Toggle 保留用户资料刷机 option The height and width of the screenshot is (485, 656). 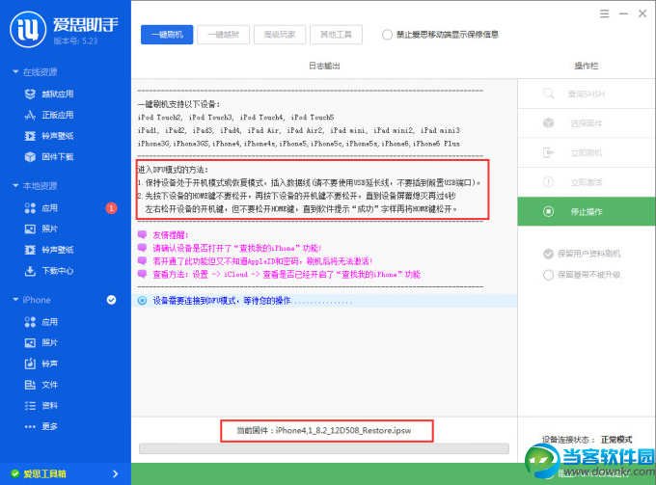tap(548, 254)
